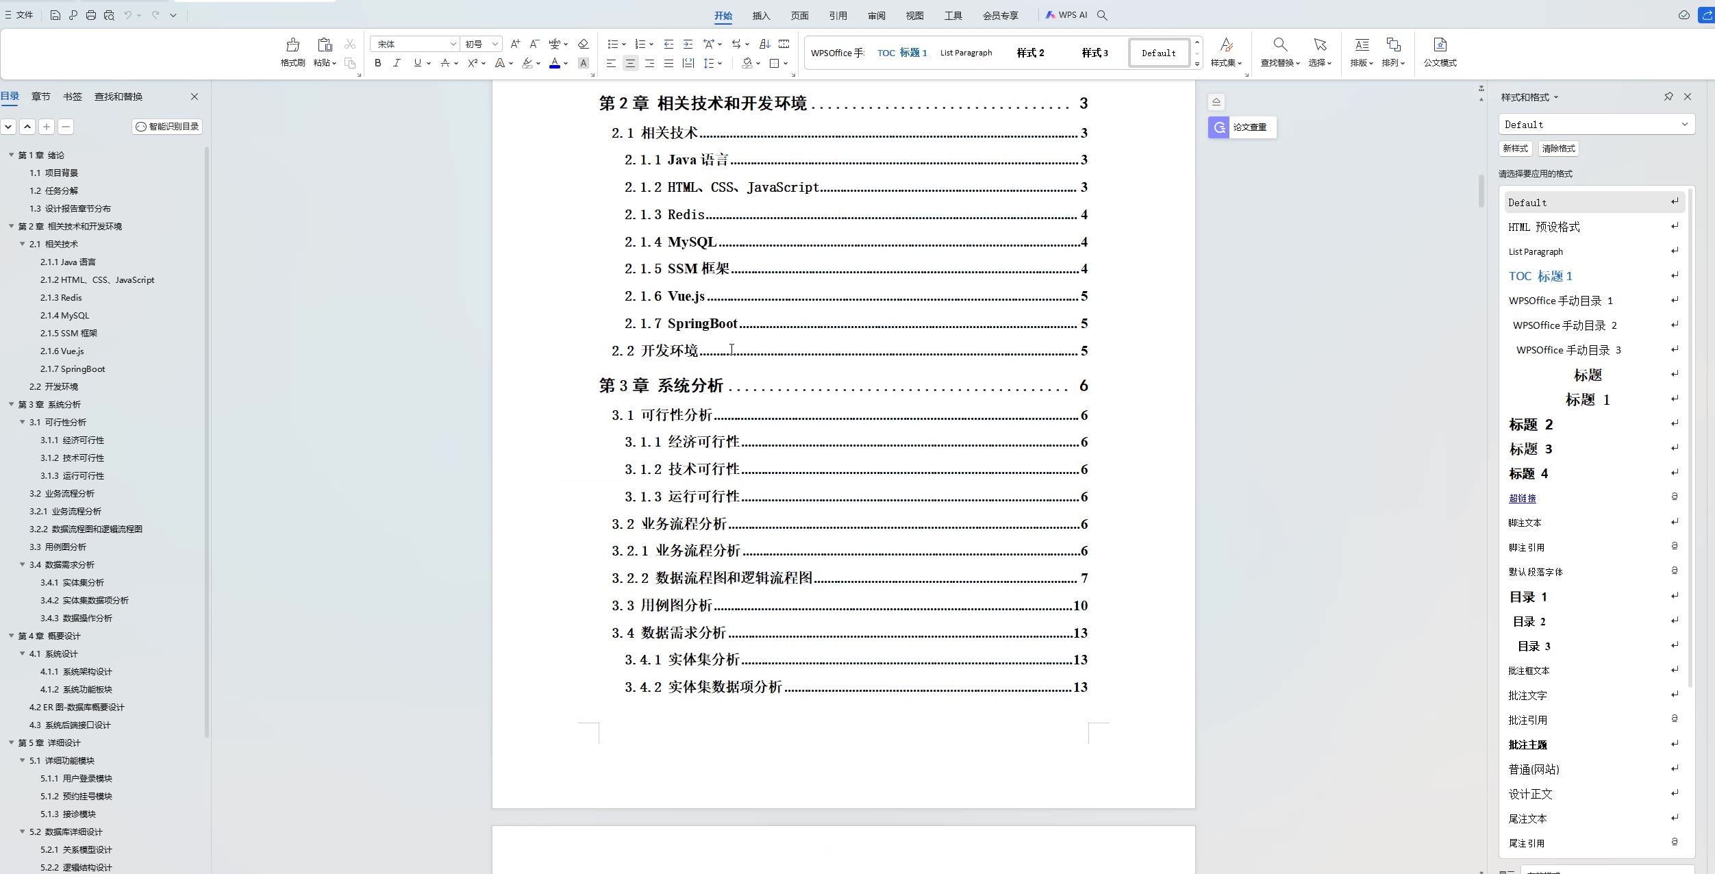Click the 清除格式 (Clear Format) button
1715x874 pixels.
1559,149
